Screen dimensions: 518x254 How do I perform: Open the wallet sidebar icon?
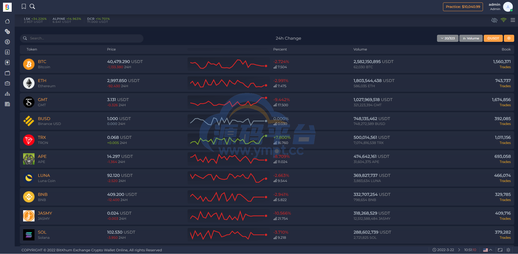pyautogui.click(x=7, y=73)
